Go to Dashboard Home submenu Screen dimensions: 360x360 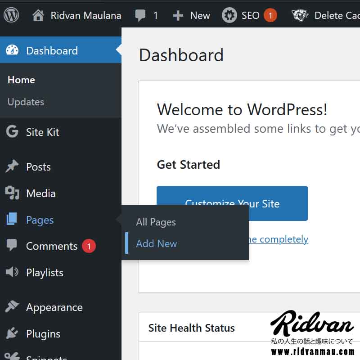tap(21, 80)
